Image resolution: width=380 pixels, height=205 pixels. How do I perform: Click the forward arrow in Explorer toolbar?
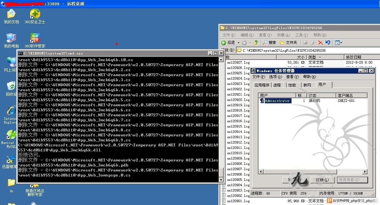[x=244, y=43]
